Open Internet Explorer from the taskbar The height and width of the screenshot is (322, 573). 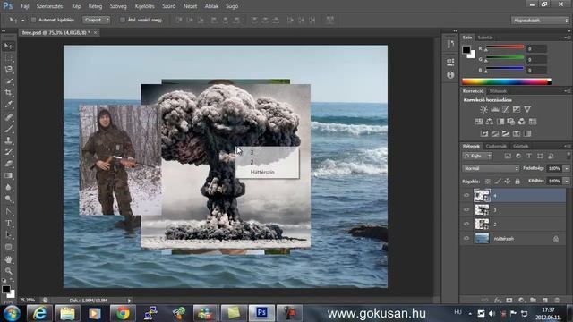[x=39, y=313]
